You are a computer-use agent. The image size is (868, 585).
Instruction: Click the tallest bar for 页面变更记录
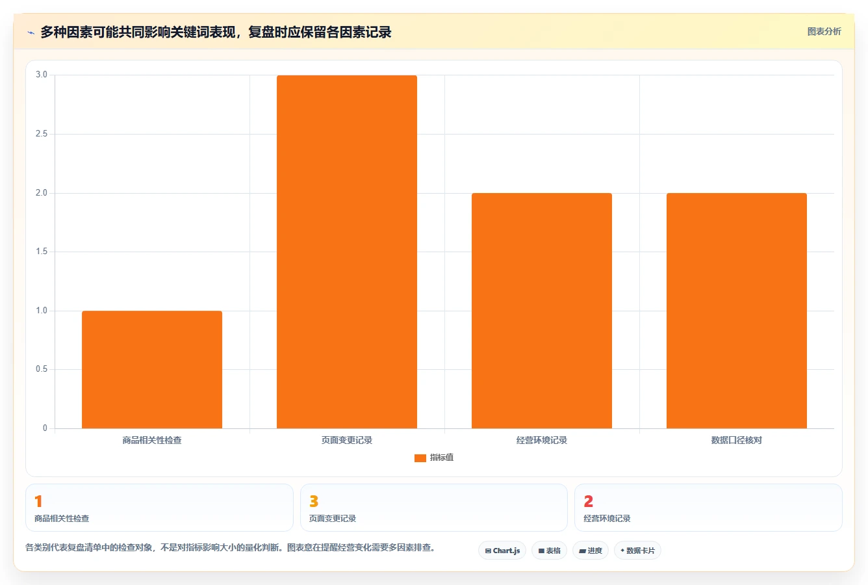pyautogui.click(x=347, y=252)
